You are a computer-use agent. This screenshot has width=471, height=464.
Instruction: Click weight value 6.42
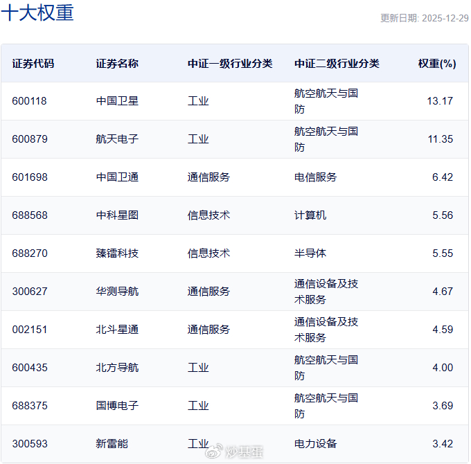click(443, 177)
